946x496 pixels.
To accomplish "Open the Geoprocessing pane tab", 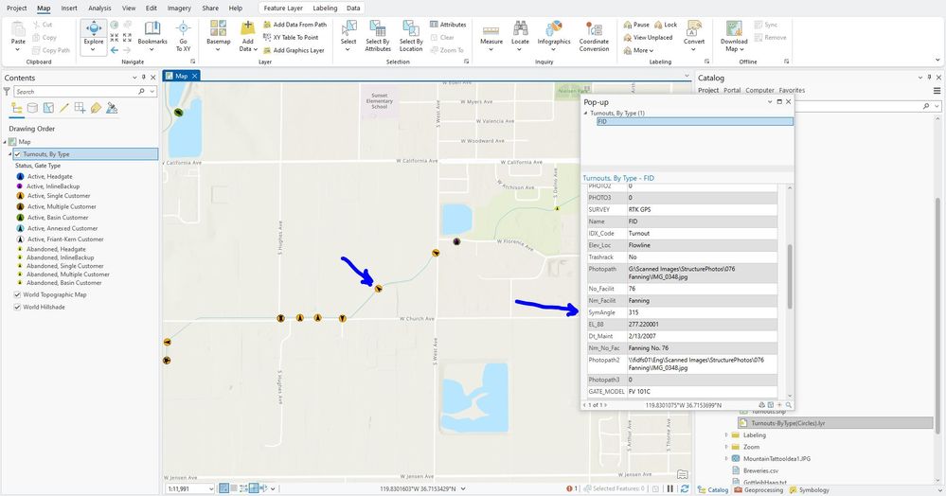I will tap(759, 490).
